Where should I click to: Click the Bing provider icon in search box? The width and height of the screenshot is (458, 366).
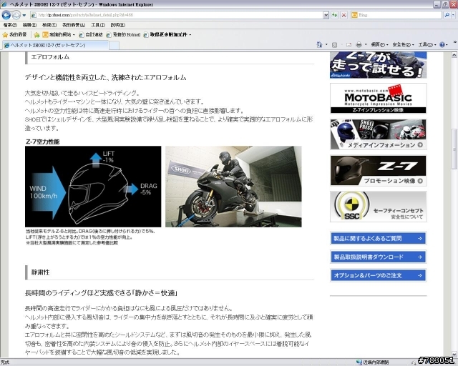[354, 15]
